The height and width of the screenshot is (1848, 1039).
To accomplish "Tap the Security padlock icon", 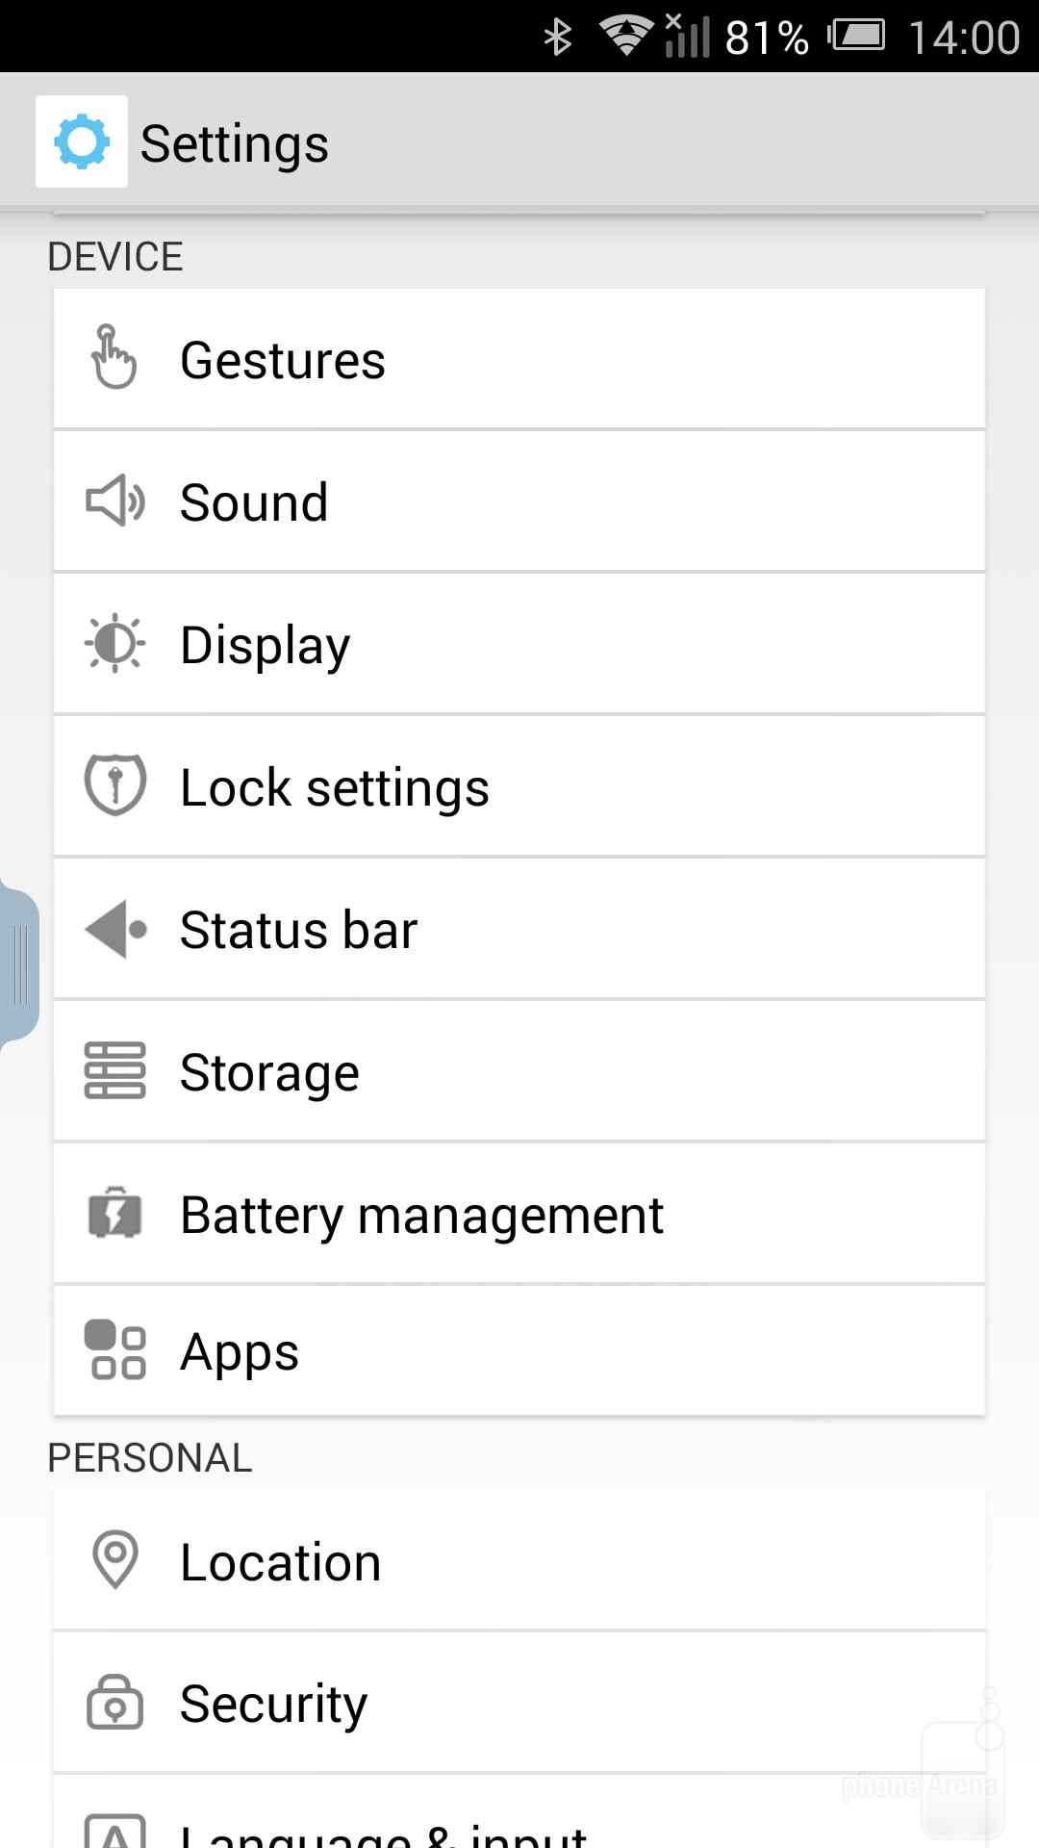I will point(114,1702).
